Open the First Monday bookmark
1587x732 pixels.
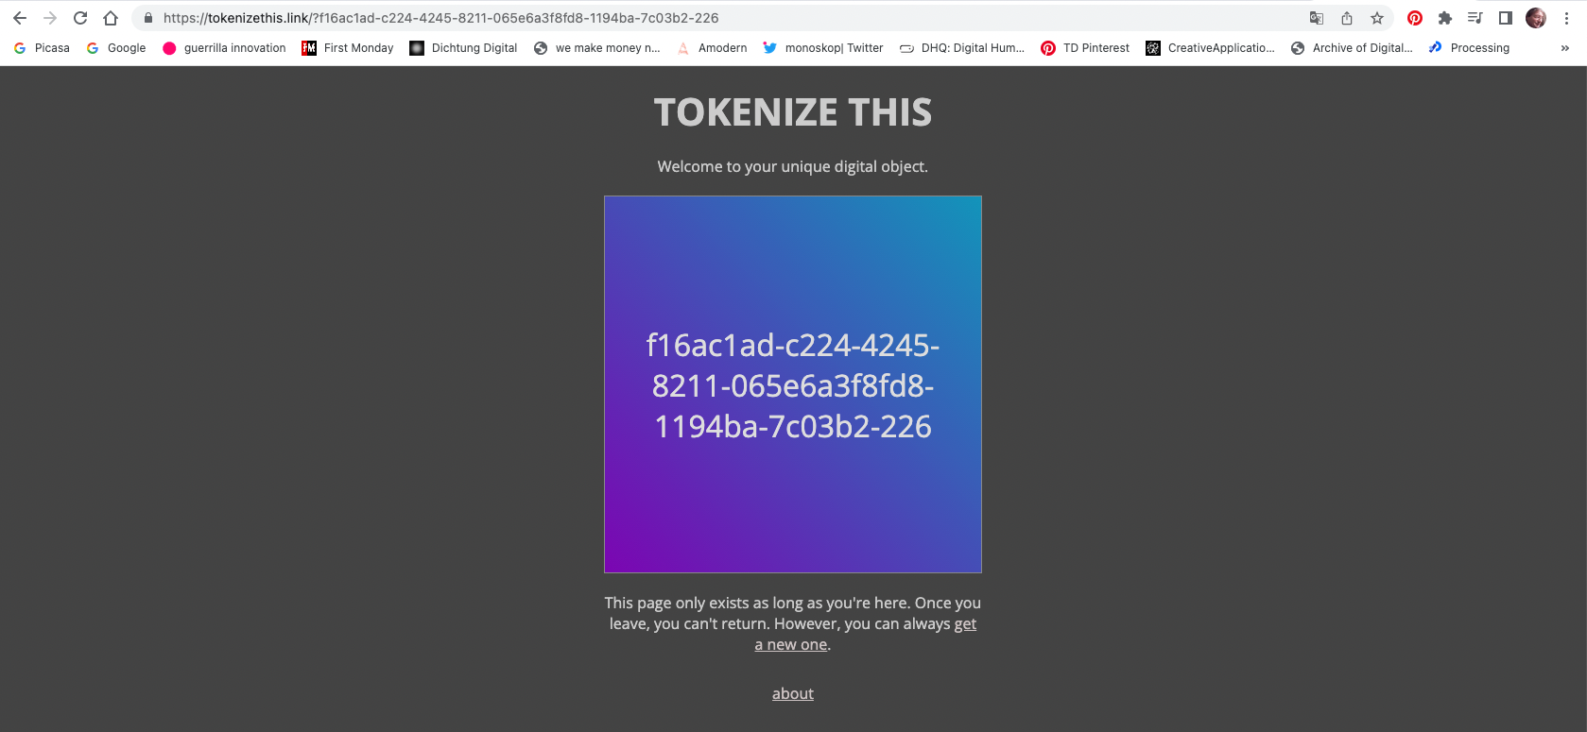tap(348, 48)
